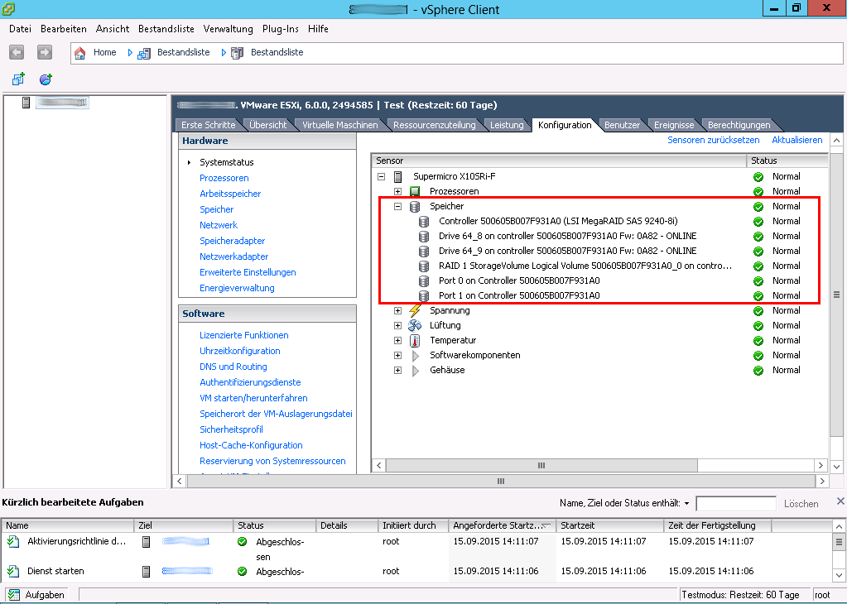Click the Dienst starten task icon
The height and width of the screenshot is (604, 847).
pyautogui.click(x=13, y=571)
